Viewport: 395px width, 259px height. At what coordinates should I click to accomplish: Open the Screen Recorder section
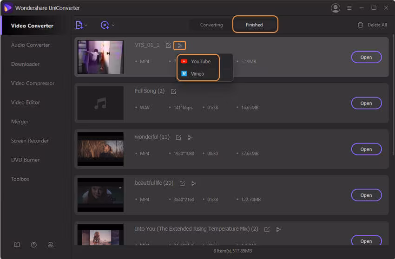[x=30, y=141]
